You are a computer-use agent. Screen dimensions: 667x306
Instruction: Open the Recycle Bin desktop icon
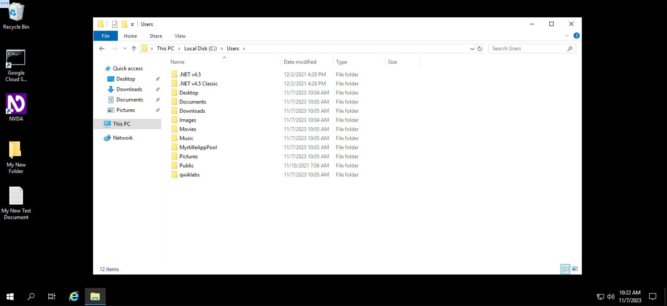(16, 16)
